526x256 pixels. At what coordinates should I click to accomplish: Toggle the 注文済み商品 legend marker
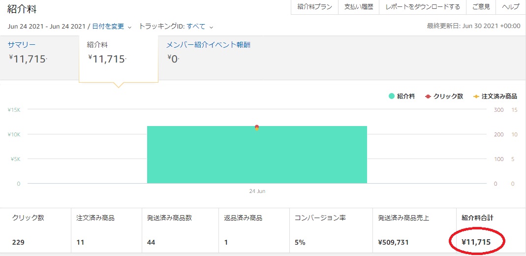pyautogui.click(x=476, y=96)
